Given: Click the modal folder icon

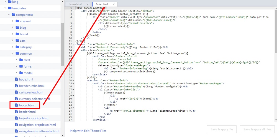Looking at the screenshot, I should click(21, 73).
